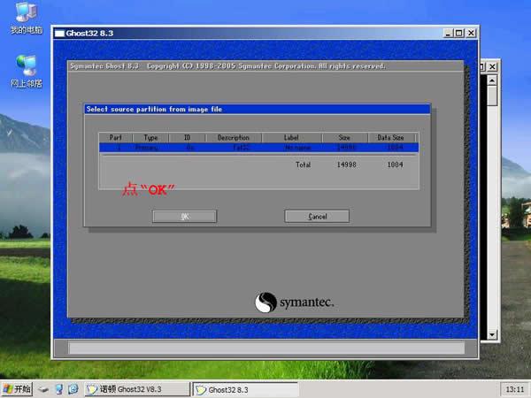
Task: Click scroll up arrow in background window
Action: (x=492, y=80)
